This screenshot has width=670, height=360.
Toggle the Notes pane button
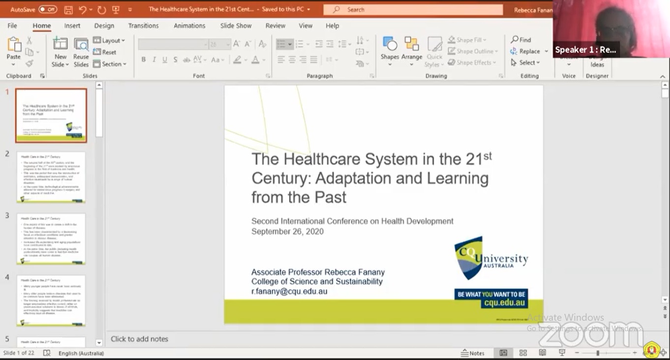click(x=473, y=353)
